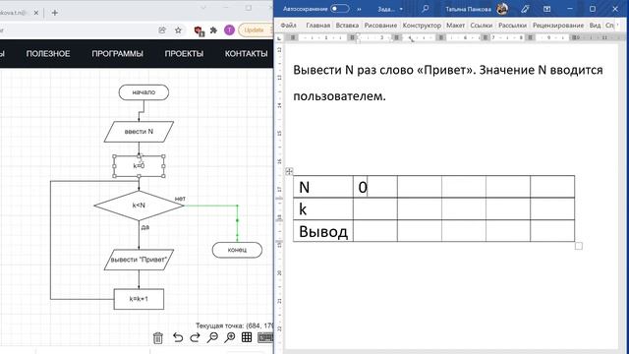Image resolution: width=629 pixels, height=354 pixels.
Task: Click ПРОГРАММЫ site menu item
Action: coord(117,54)
